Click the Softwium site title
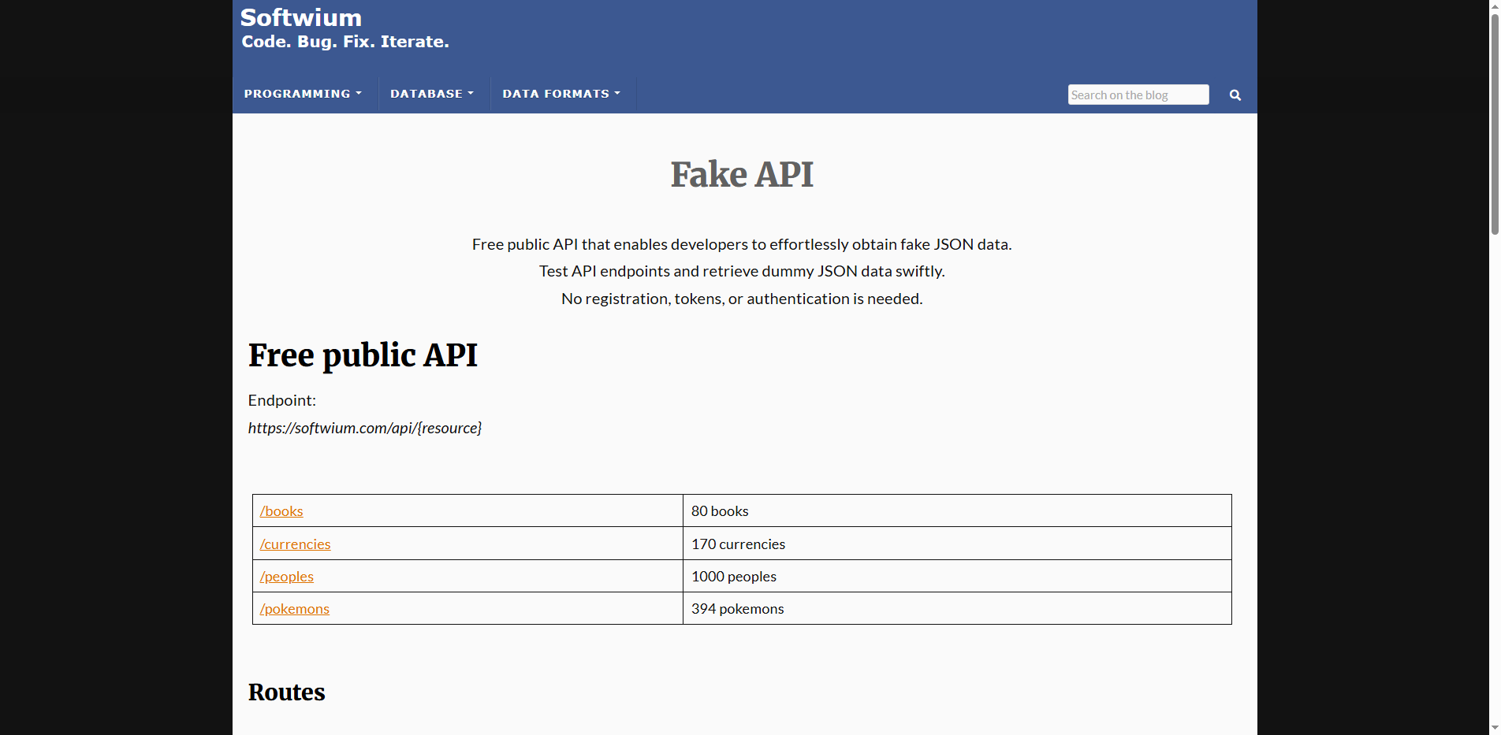The image size is (1501, 735). (x=301, y=17)
